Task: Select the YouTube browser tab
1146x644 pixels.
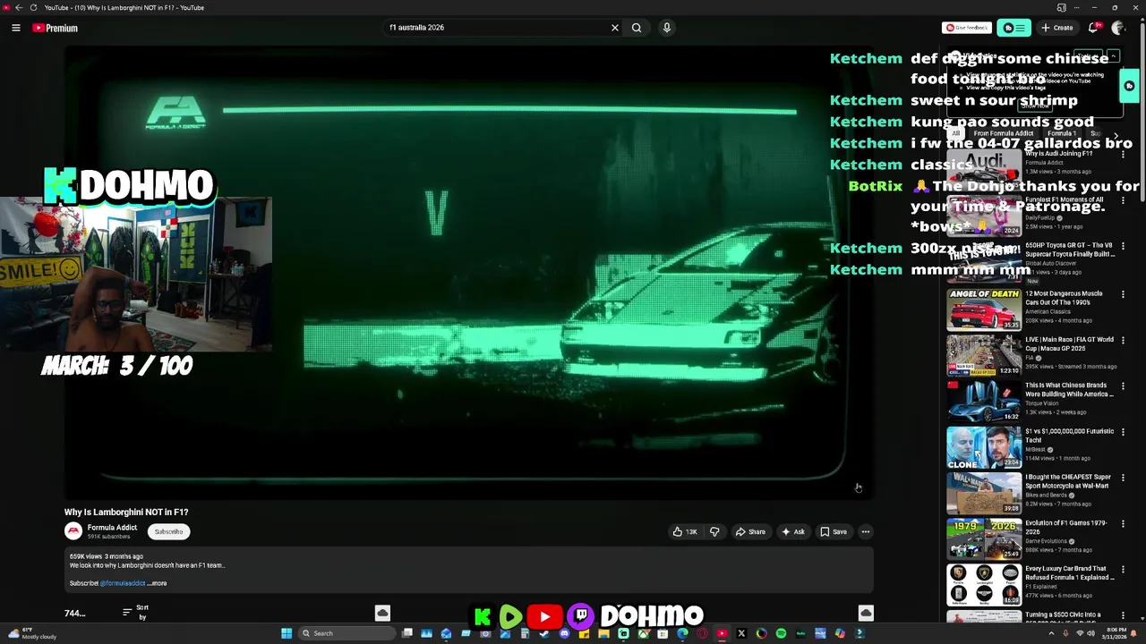Action: point(124,7)
